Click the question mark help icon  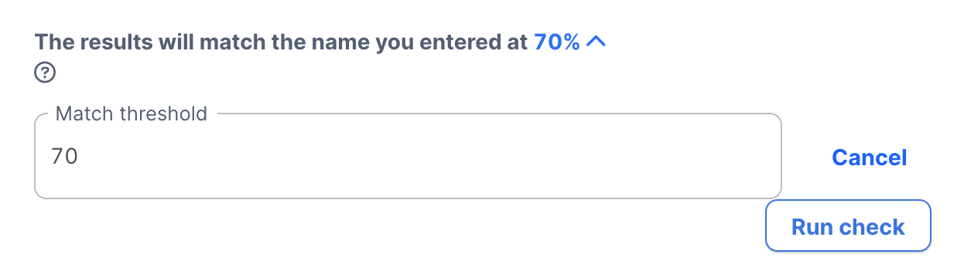point(45,73)
